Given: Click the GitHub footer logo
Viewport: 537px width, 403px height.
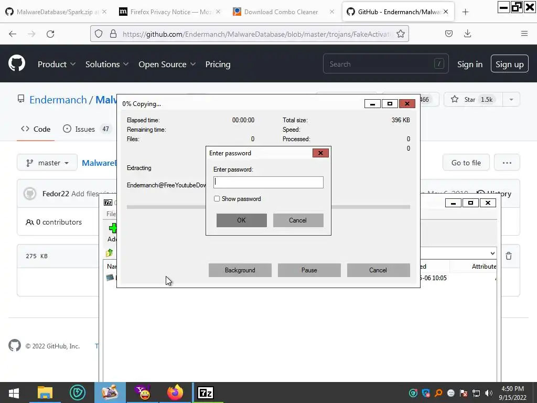Looking at the screenshot, I should point(14,345).
